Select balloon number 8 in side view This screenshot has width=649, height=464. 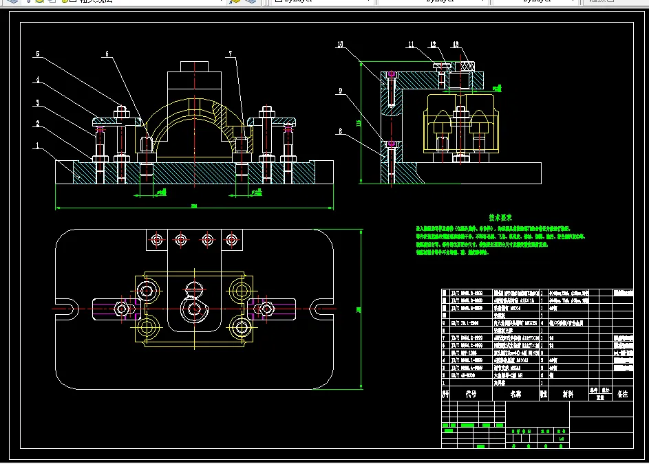click(340, 129)
